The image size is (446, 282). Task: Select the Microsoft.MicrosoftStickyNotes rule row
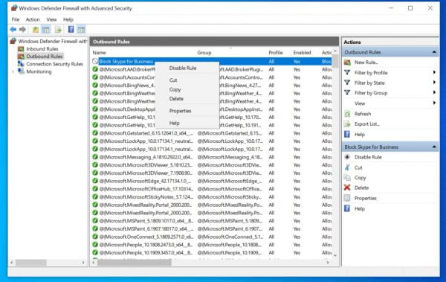click(x=212, y=197)
